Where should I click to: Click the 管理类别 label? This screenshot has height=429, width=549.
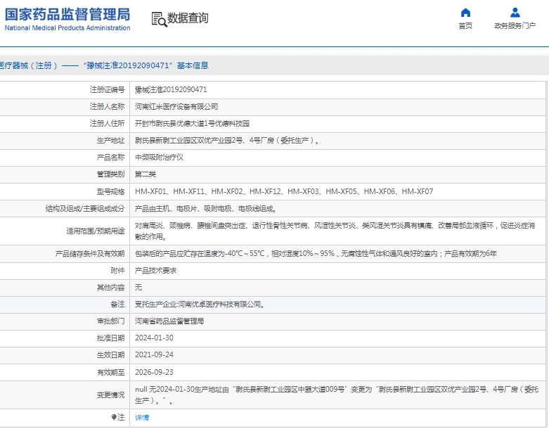coord(110,174)
